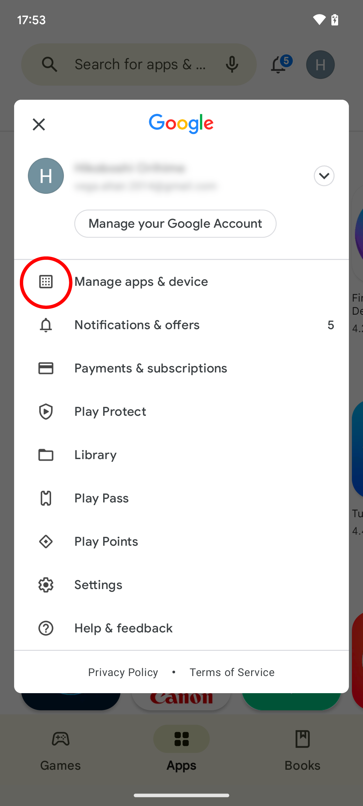363x806 pixels.
Task: Tap the battery status icon
Action: tap(335, 20)
